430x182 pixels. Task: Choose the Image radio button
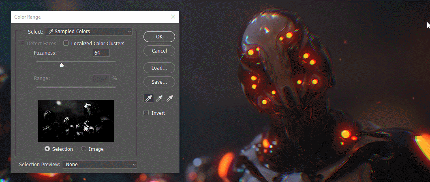pyautogui.click(x=83, y=149)
